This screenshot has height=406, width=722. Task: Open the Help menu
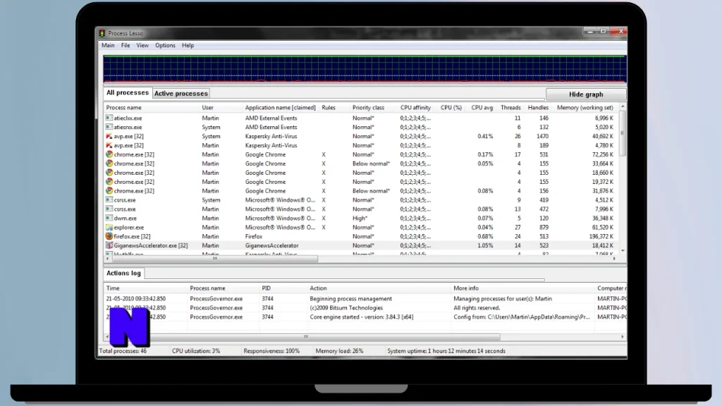point(188,46)
